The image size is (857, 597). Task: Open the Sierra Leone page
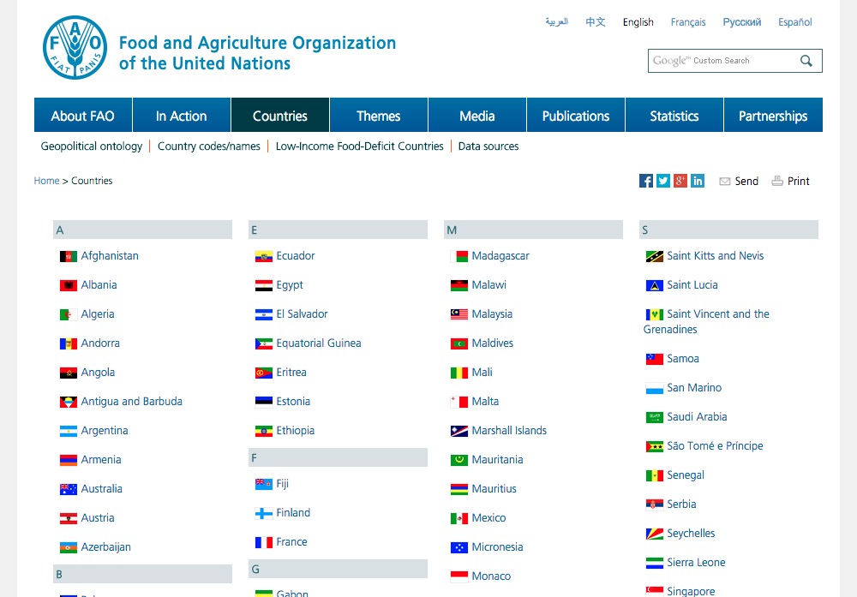click(x=696, y=563)
